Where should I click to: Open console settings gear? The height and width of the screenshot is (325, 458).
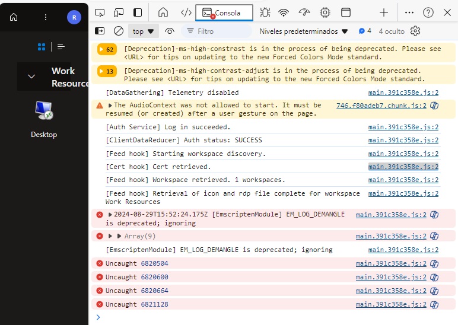[x=415, y=31]
